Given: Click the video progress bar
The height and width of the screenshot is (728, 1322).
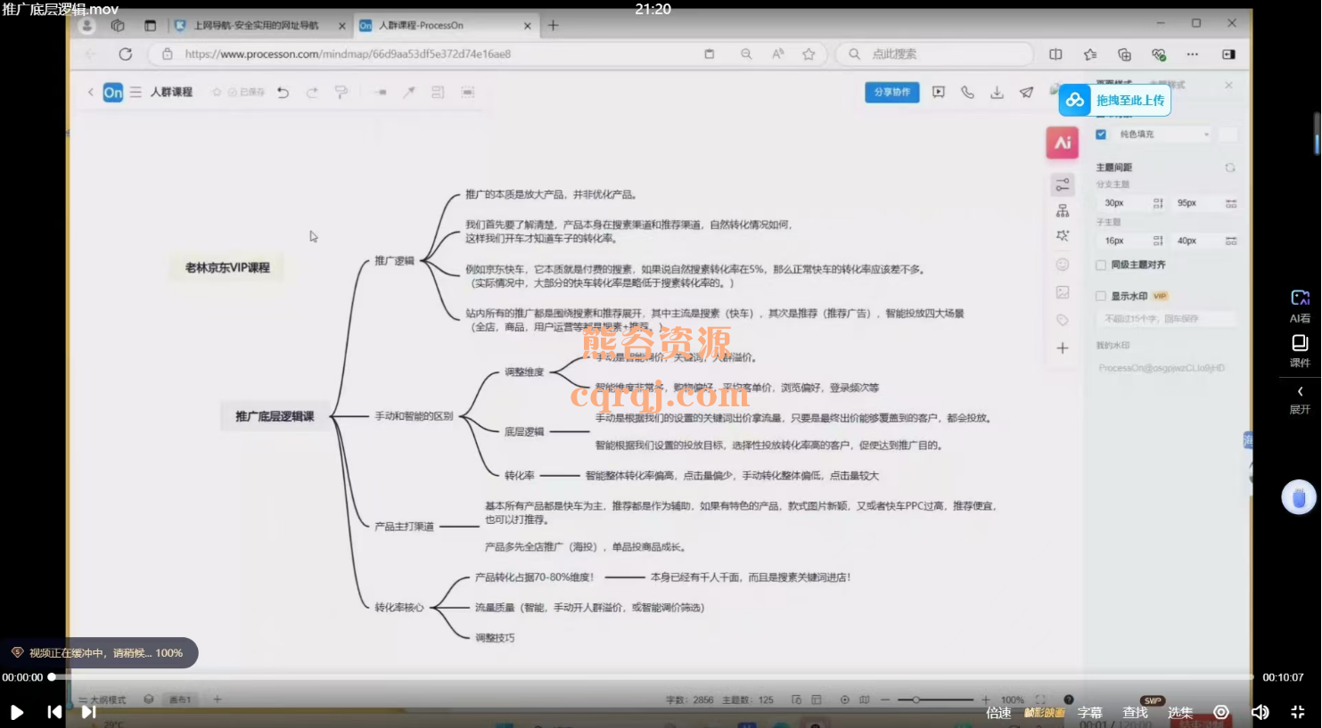Looking at the screenshot, I should [653, 677].
